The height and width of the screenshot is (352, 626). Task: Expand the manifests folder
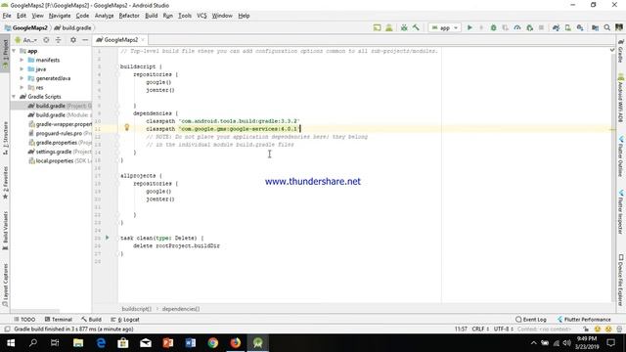[22, 60]
